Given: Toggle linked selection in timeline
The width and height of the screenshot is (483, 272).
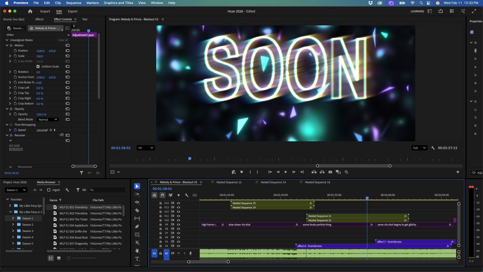Looking at the screenshot, I should (170, 195).
